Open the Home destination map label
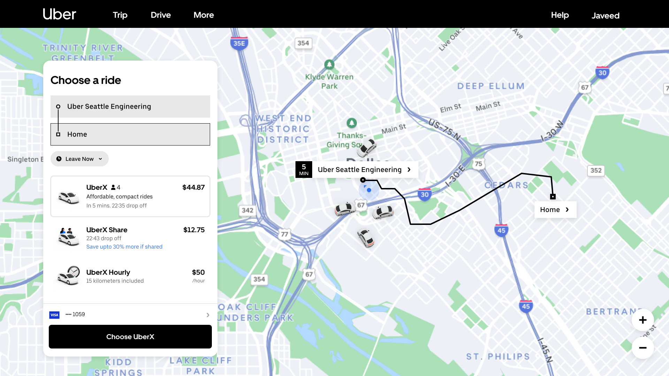 coord(555,210)
